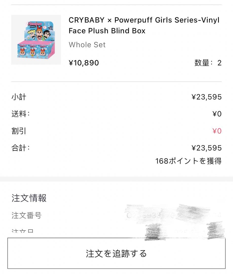Click the 割引 discount label
Viewport: 233px width, 274px height.
pyautogui.click(x=19, y=131)
